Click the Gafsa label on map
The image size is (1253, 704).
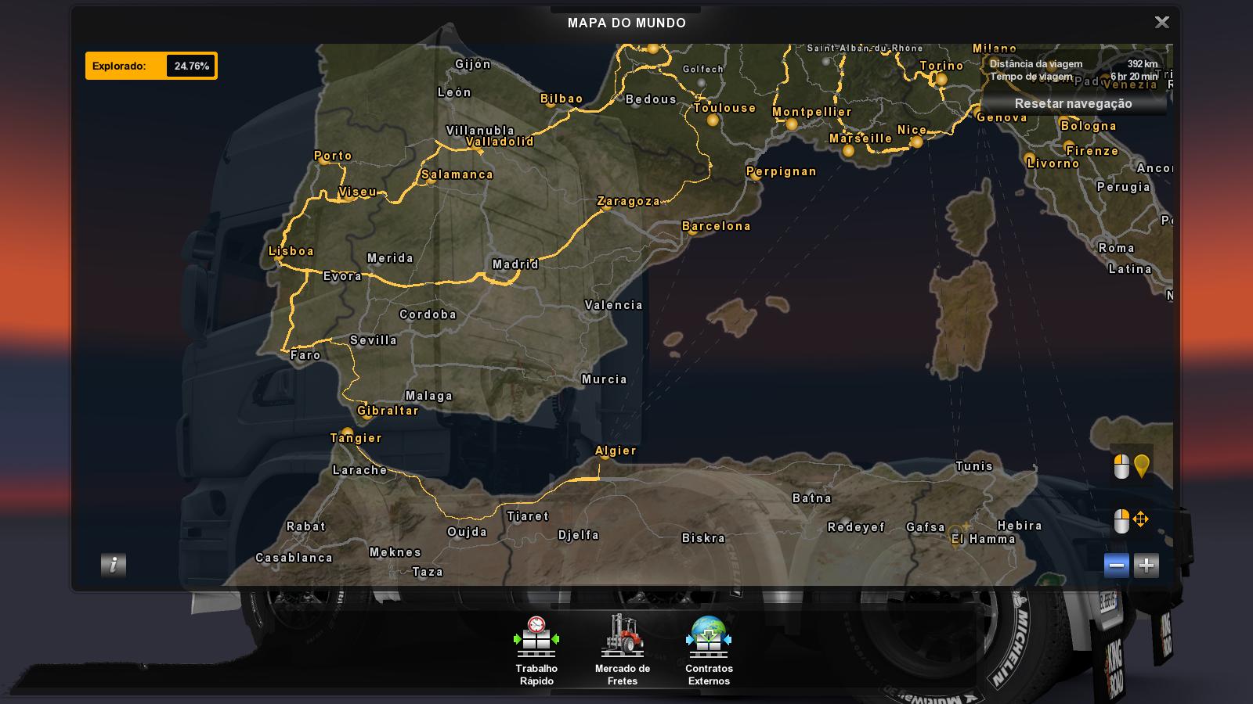click(x=926, y=527)
